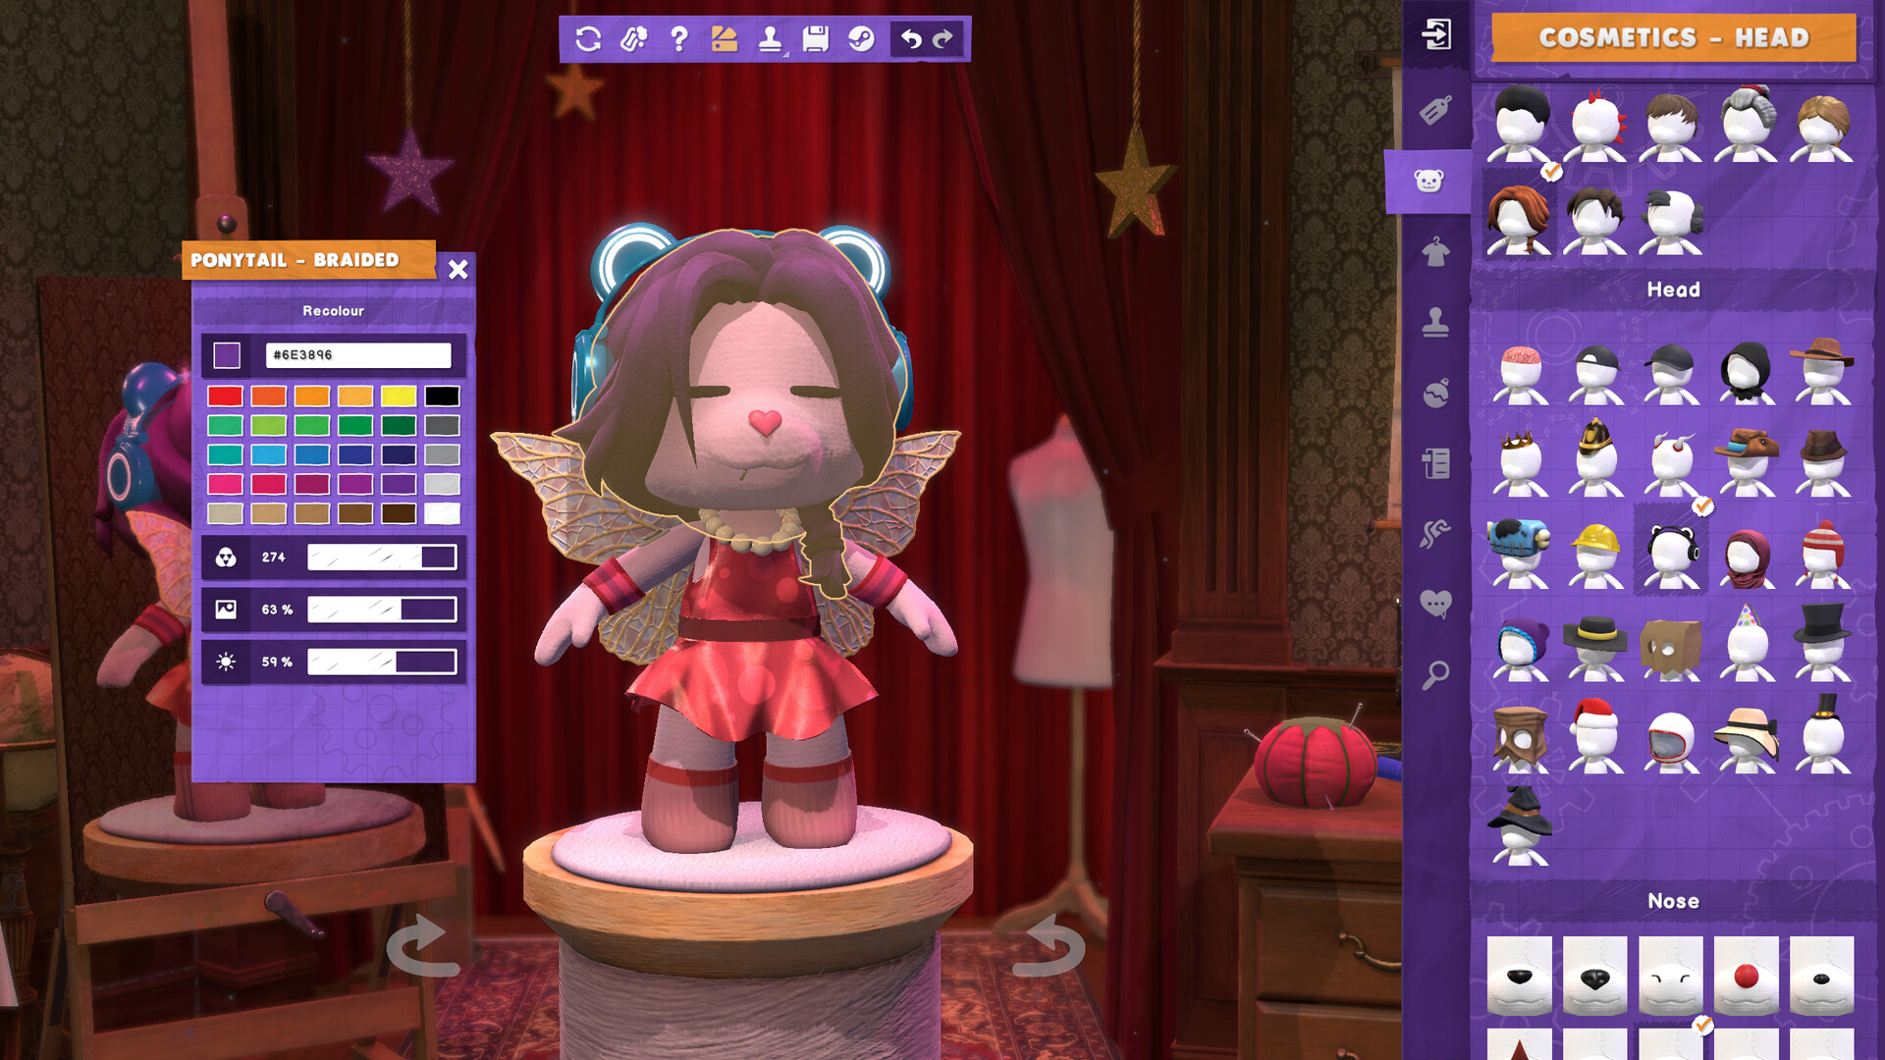Rotate character with right curved arrow
The image size is (1885, 1060).
[x=1049, y=946]
